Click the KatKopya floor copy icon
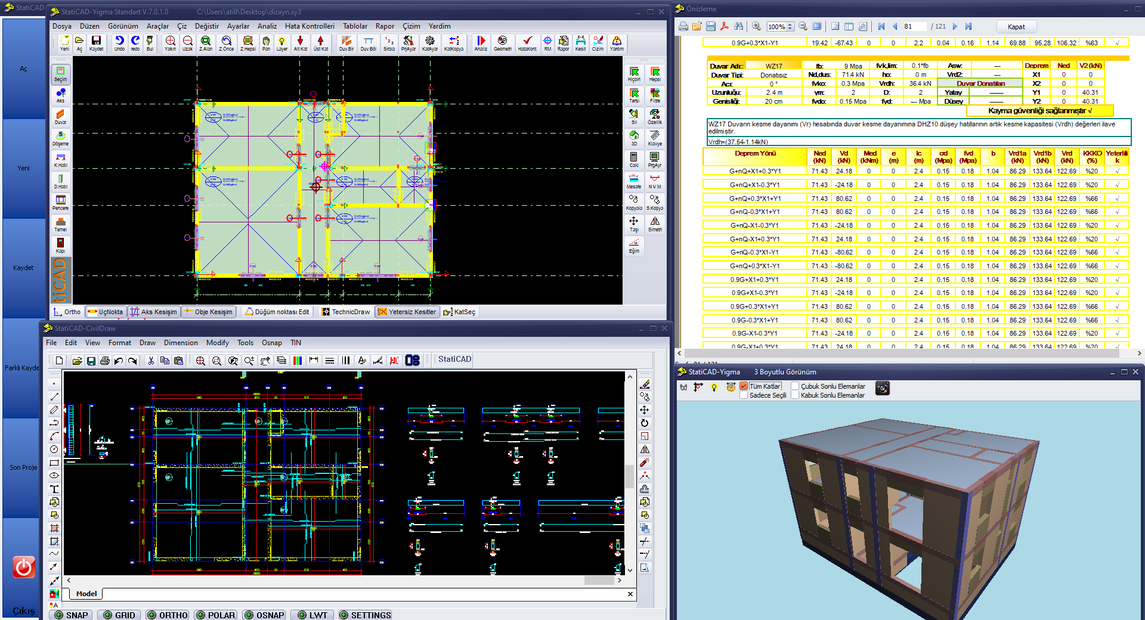 [454, 43]
